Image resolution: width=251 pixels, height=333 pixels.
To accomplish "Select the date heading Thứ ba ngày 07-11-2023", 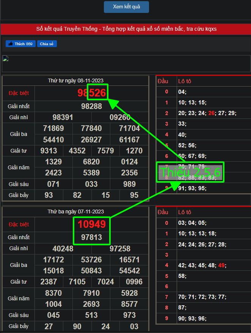I will pyautogui.click(x=76, y=212).
